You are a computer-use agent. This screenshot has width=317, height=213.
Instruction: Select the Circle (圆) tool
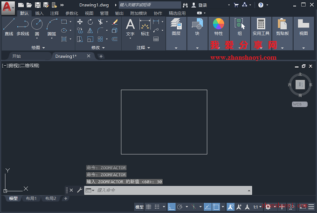coord(37,25)
